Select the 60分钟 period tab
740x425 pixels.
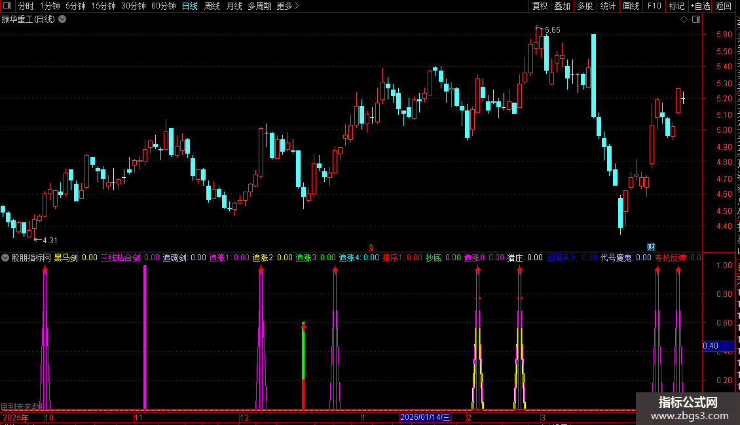pyautogui.click(x=163, y=6)
